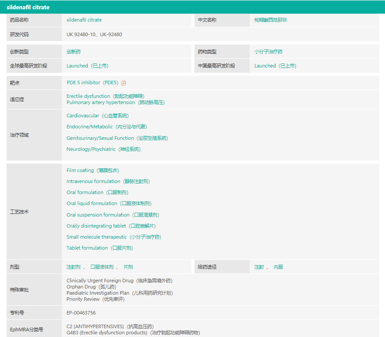Click G4B3 Erectile dysfunction products text
The height and width of the screenshot is (337, 385).
click(133, 333)
